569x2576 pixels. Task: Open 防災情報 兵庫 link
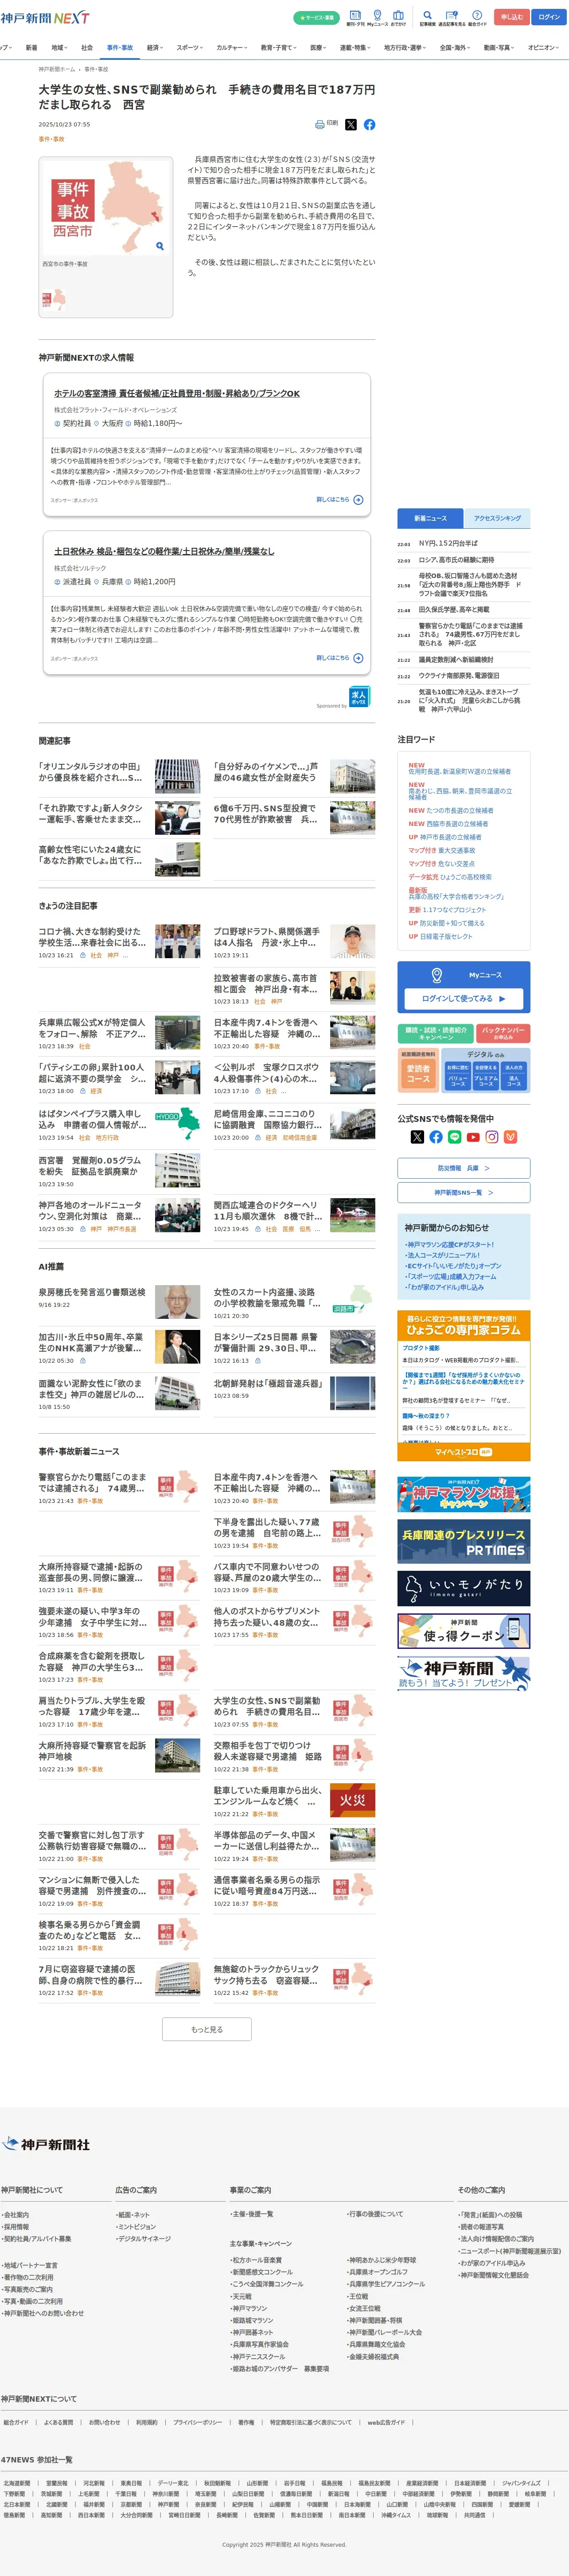tap(463, 1168)
